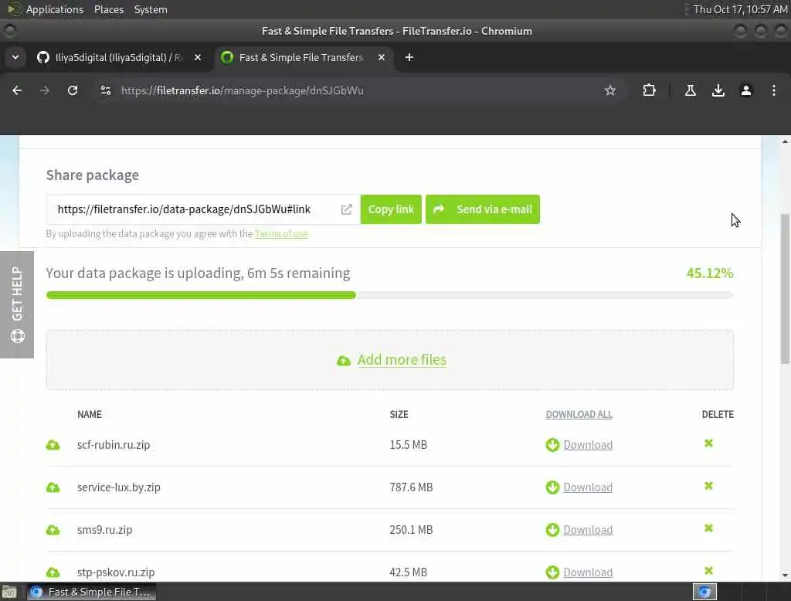Delete service-lux.by.zip with the X
Image resolution: width=791 pixels, height=601 pixels.
pos(708,485)
